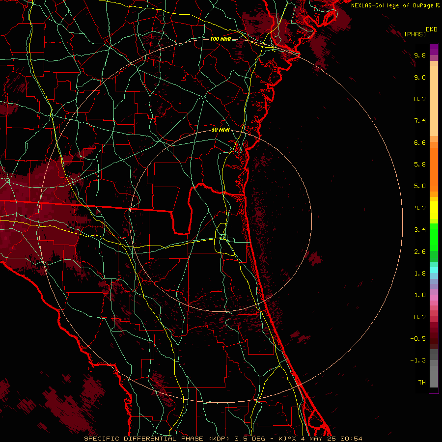The width and height of the screenshot is (442, 442).
Task: Pick the 5.8 legend value
Action: click(420, 165)
